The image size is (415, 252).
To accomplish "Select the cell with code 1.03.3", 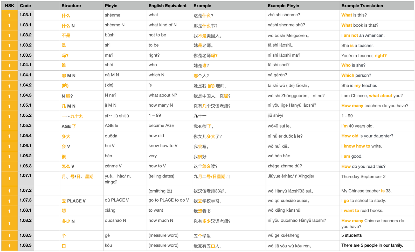I will click(25, 55).
